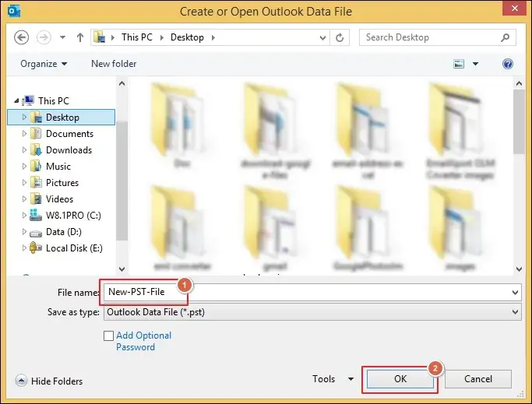Click the Back navigation arrow
The image size is (532, 404).
click(21, 37)
